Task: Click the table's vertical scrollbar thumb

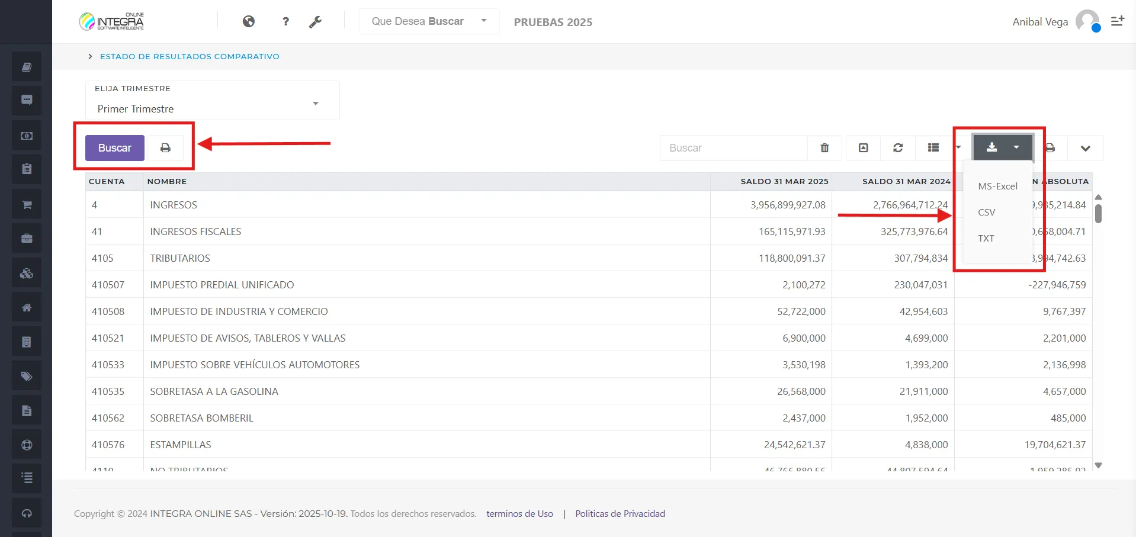Action: click(x=1098, y=213)
